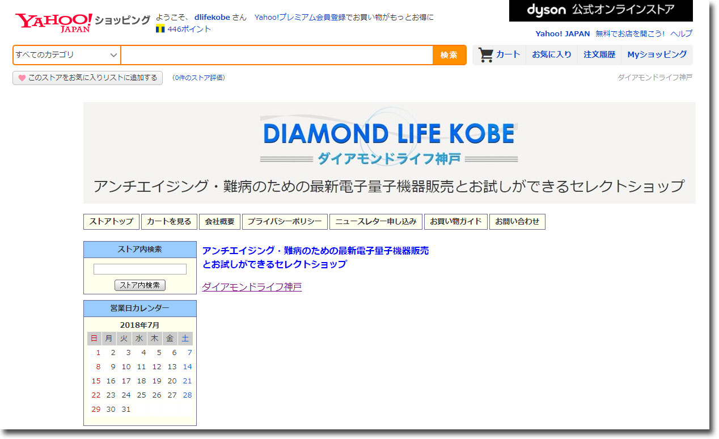
Task: Click the ストア内検索 button
Action: point(140,285)
